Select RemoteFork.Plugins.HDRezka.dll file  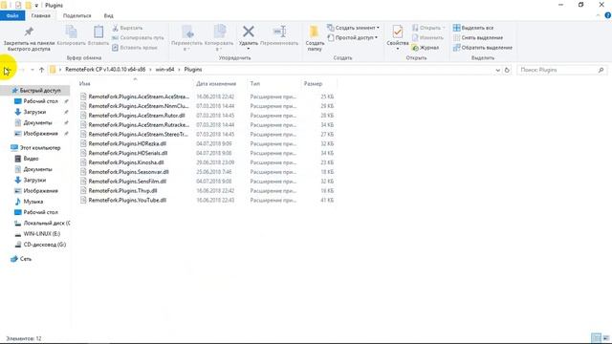click(127, 143)
